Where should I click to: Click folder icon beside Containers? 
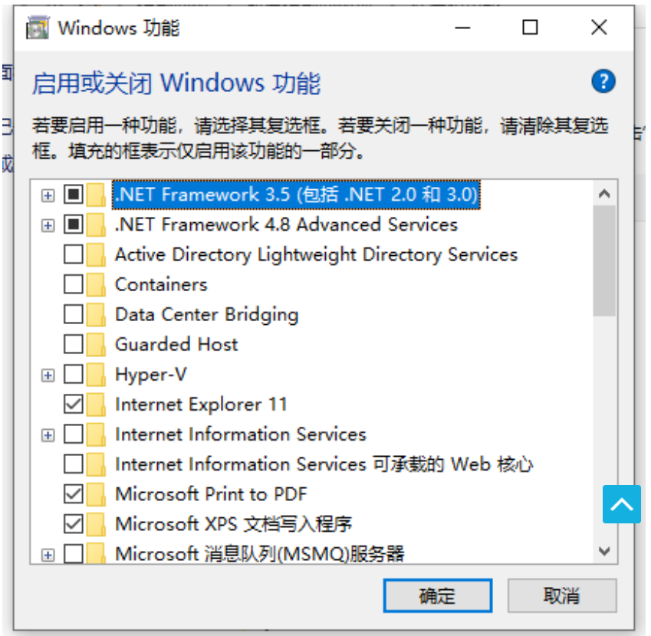(x=96, y=285)
